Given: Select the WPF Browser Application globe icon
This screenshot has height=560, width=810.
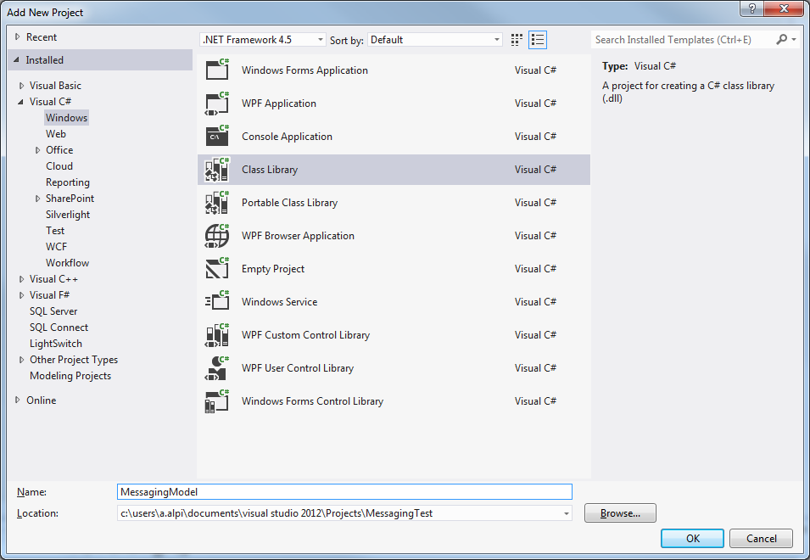Looking at the screenshot, I should [x=217, y=236].
